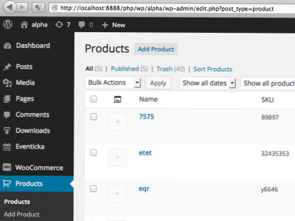Sort by the SKU column header
The image size is (295, 221).
267,100
